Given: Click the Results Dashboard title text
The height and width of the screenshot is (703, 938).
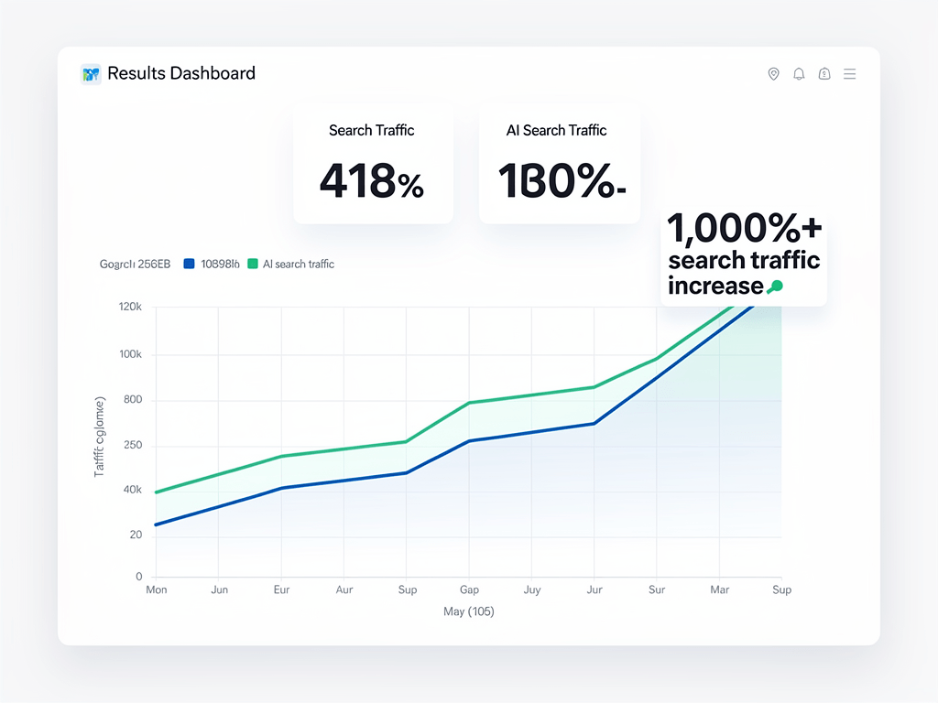Looking at the screenshot, I should 180,73.
